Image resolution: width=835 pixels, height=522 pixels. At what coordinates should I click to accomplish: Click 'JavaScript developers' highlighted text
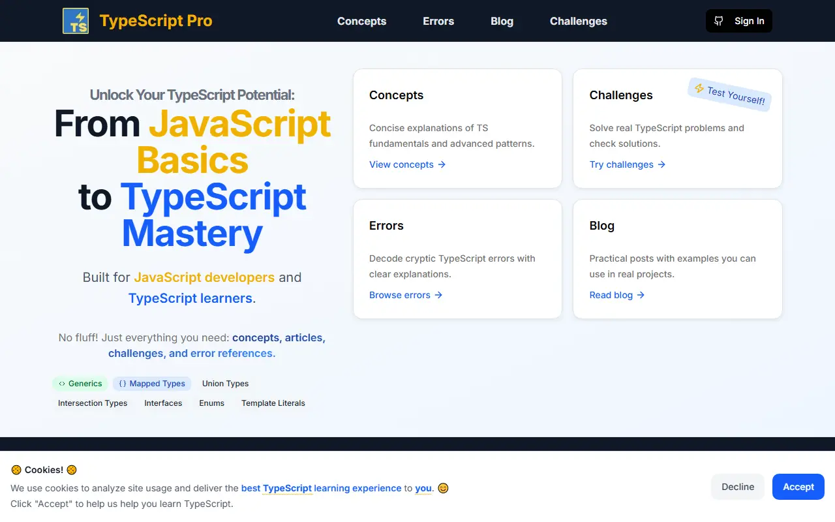pos(204,277)
